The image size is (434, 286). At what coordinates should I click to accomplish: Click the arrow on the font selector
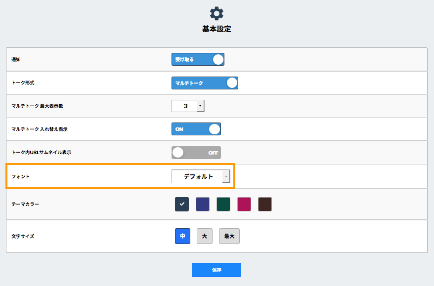[x=226, y=176]
